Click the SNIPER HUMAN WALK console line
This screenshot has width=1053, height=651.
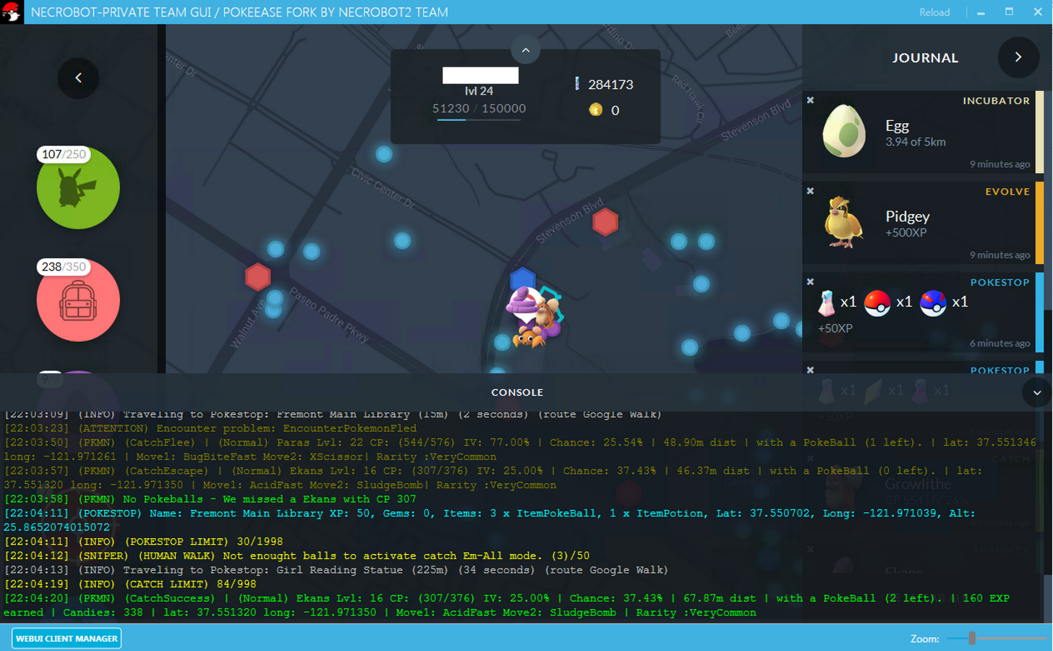coord(297,556)
